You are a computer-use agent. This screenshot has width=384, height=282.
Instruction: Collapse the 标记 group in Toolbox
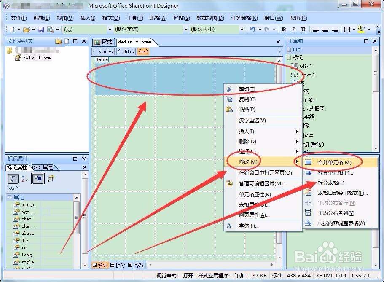click(289, 58)
